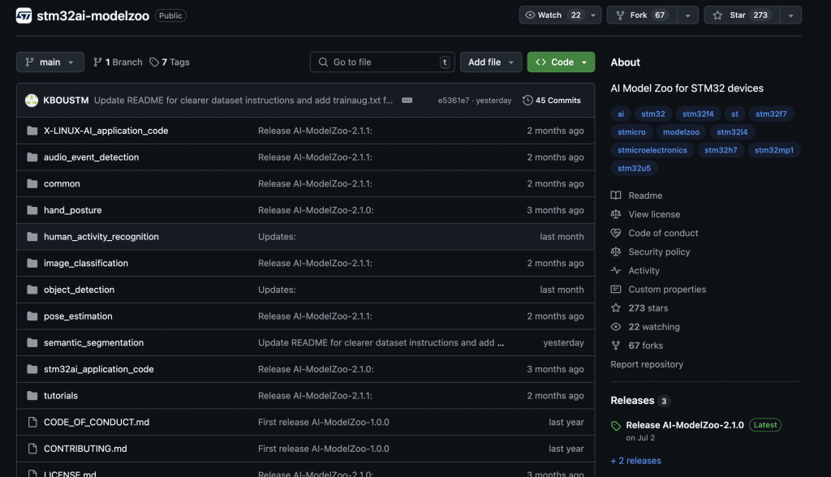Image resolution: width=831 pixels, height=477 pixels.
Task: Click the Activity pulse icon
Action: pos(616,270)
